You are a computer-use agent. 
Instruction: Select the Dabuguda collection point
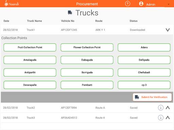[87, 60]
